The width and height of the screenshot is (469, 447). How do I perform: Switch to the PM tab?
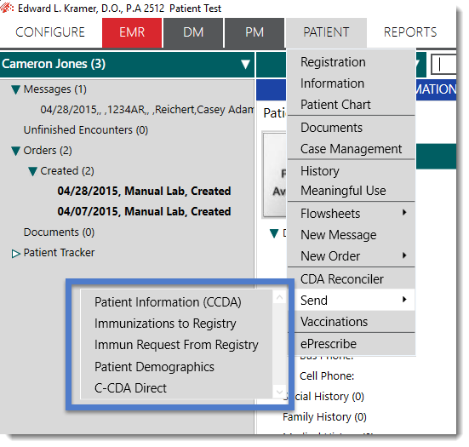[x=255, y=32]
